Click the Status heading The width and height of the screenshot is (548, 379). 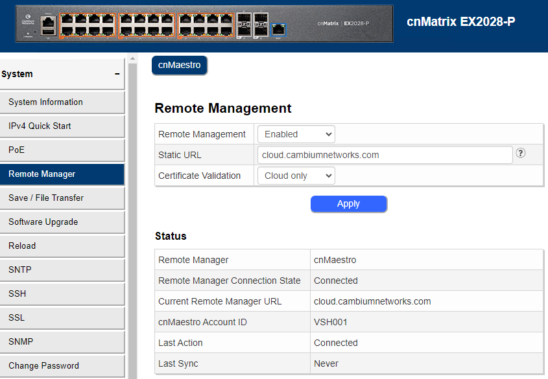tap(171, 236)
